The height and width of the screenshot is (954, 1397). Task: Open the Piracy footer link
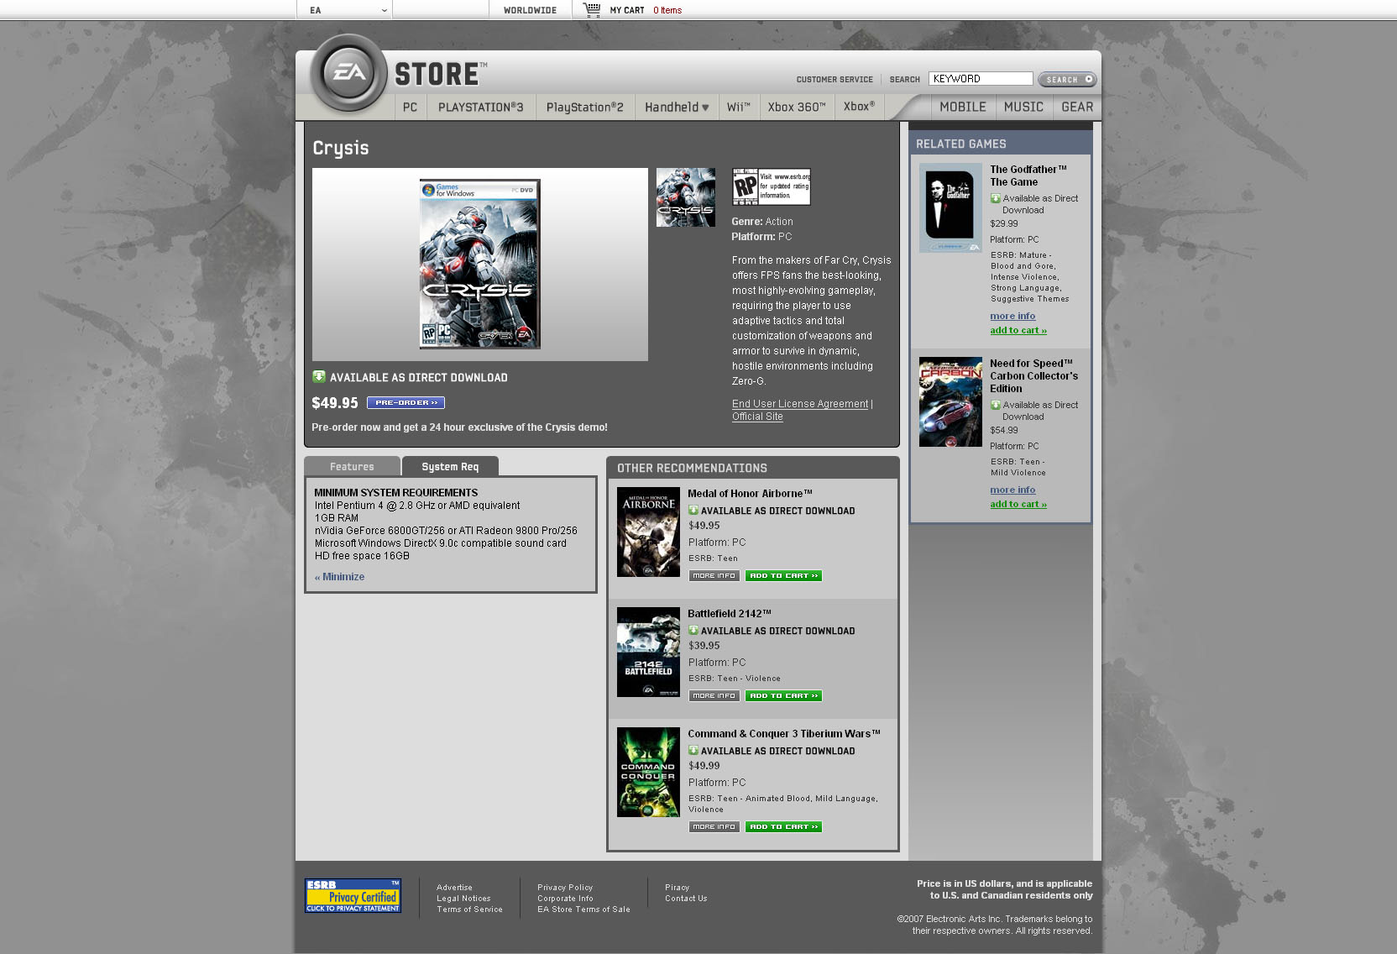point(677,888)
